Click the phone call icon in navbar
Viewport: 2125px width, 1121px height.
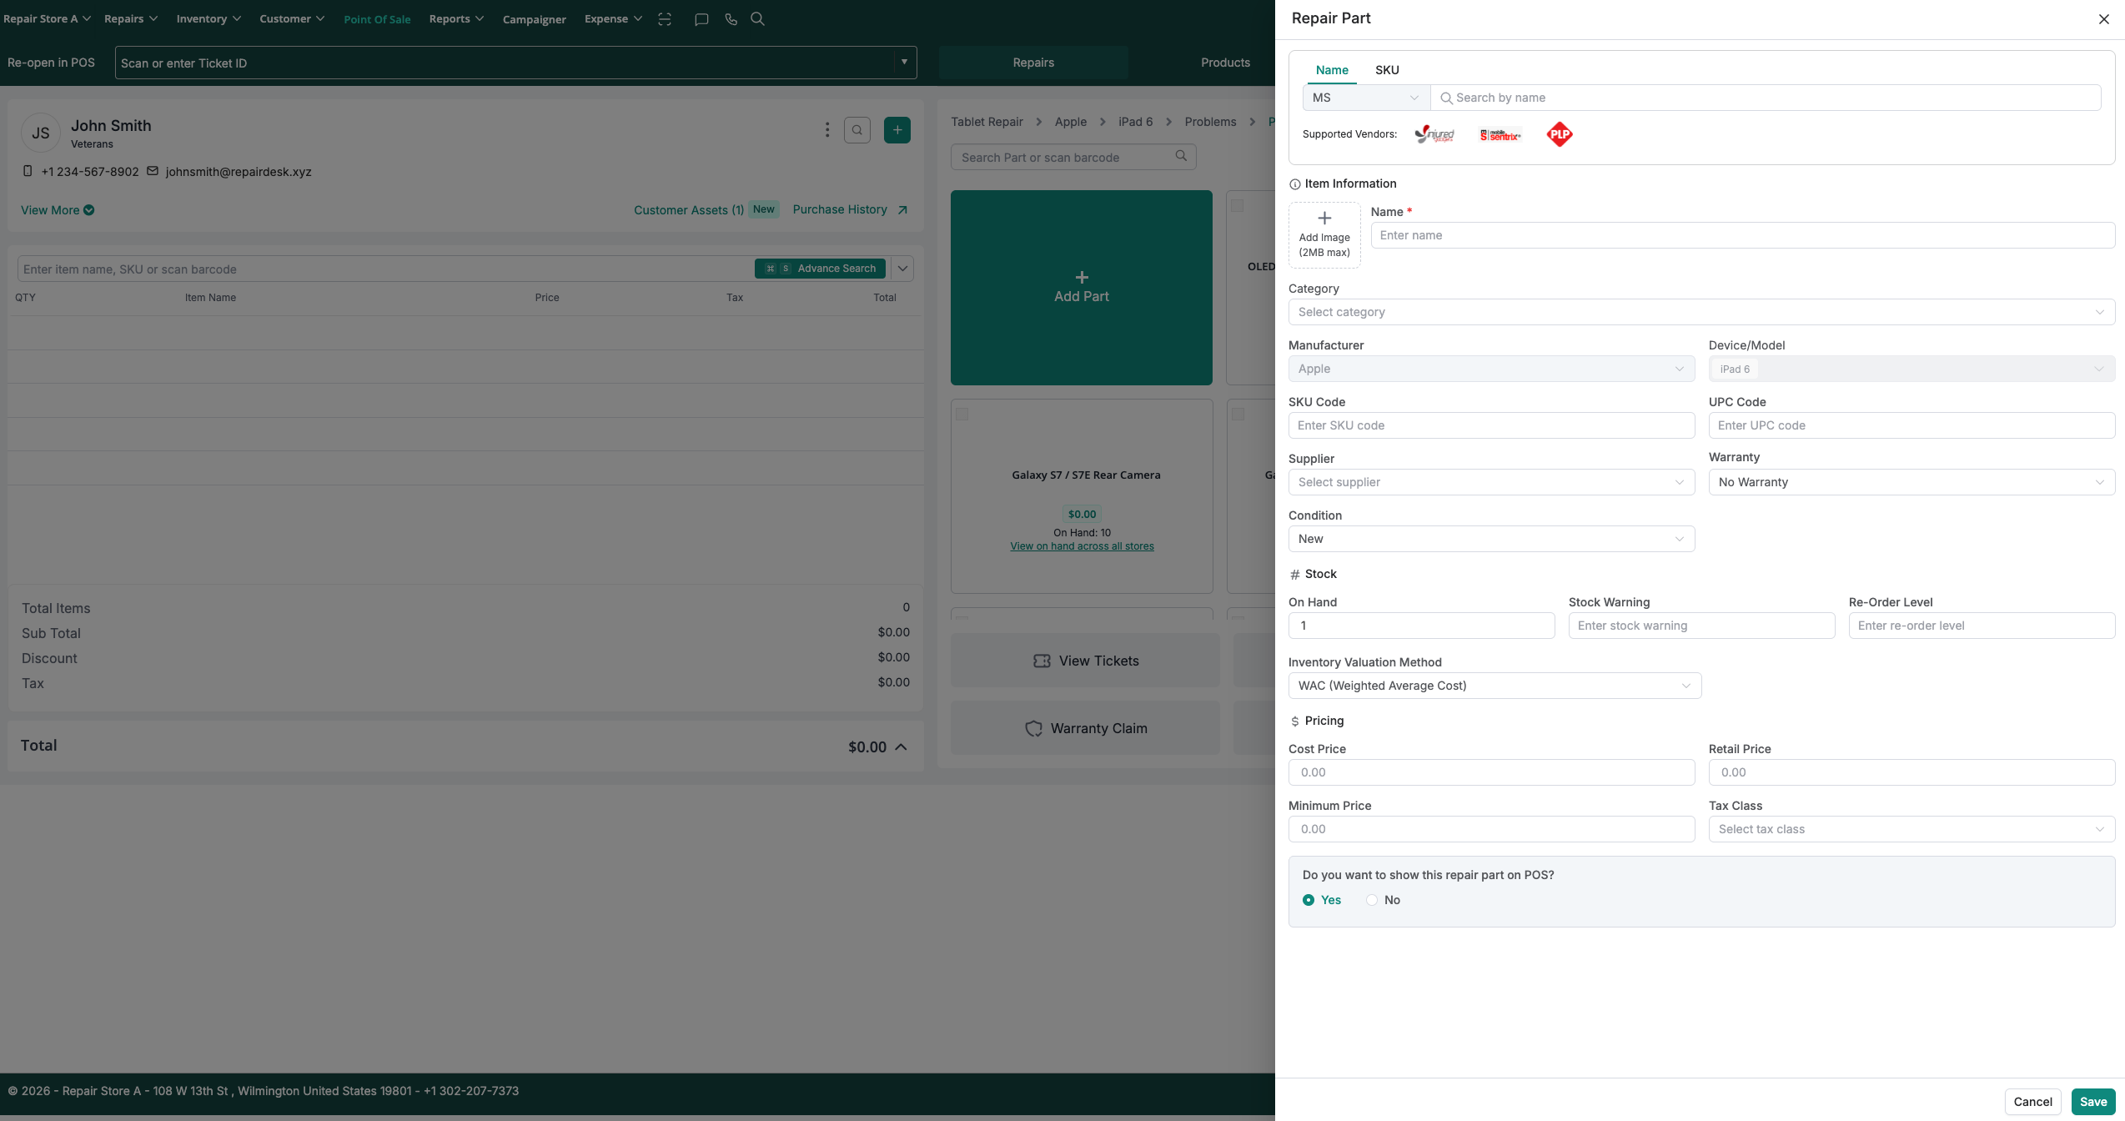[731, 19]
